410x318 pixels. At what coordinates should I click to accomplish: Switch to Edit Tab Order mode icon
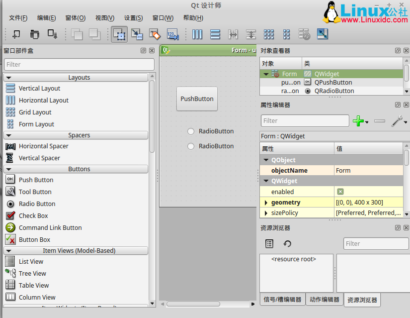coord(173,34)
